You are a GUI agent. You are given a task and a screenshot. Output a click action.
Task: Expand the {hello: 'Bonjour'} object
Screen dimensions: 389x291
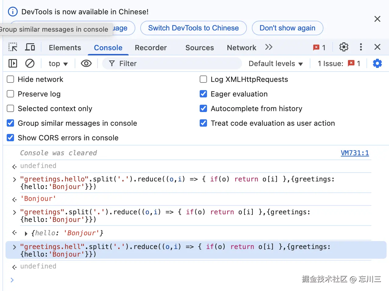pos(26,233)
